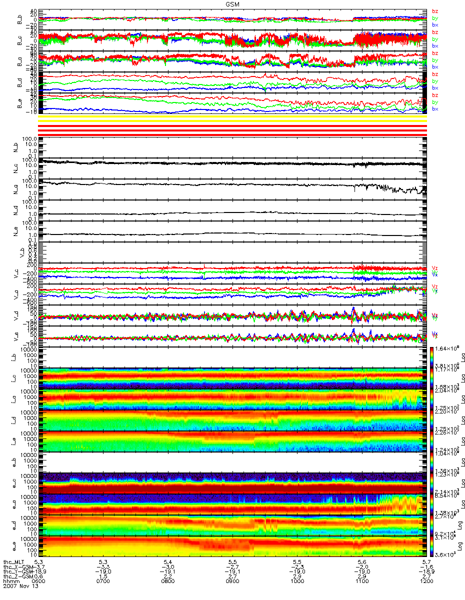The height and width of the screenshot is (600, 465).
Task: Click the X-GSM value -1.6
Action: 426,567
